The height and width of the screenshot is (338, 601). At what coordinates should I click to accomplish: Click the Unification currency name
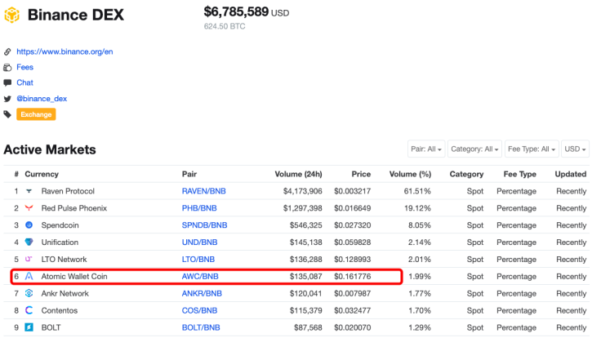pyautogui.click(x=60, y=242)
